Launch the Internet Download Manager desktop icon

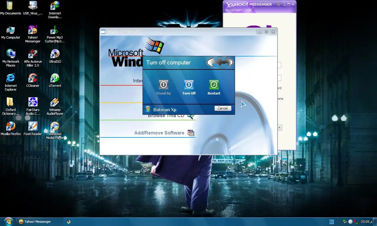(55, 10)
